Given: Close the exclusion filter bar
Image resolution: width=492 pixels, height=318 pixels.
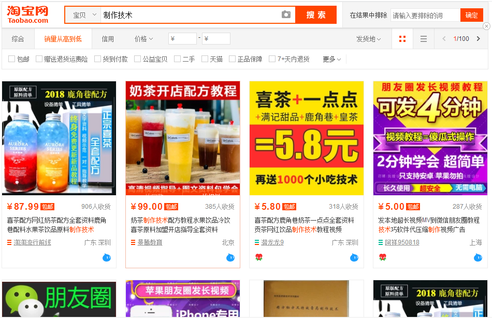Looking at the screenshot, I should pyautogui.click(x=486, y=26).
